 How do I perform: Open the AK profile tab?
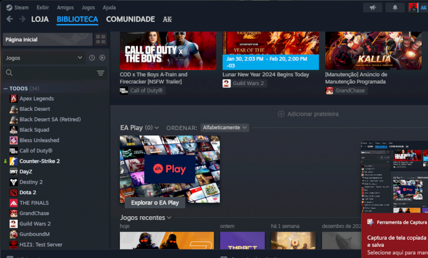pos(167,19)
